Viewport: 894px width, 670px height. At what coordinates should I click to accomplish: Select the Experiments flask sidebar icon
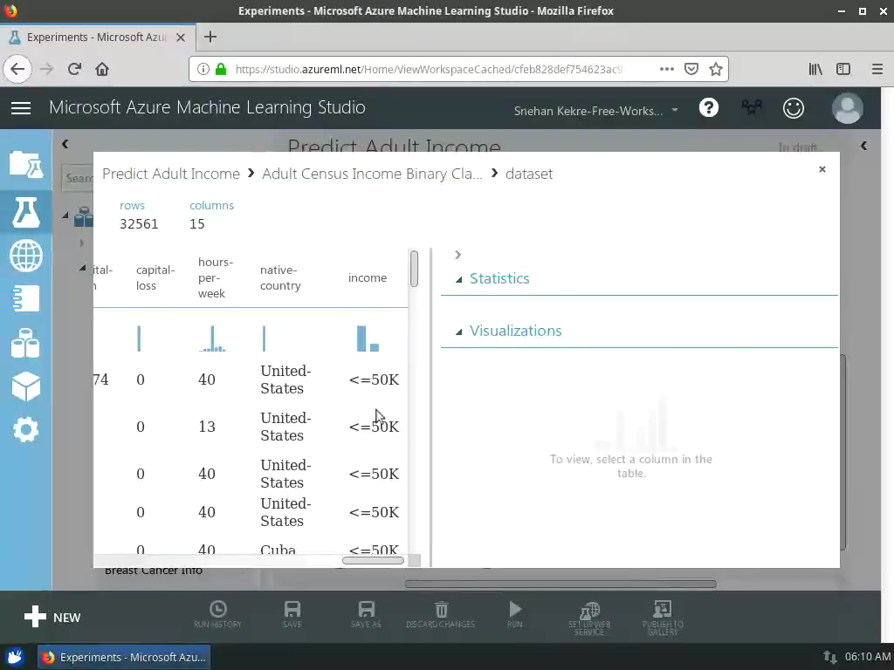[x=25, y=213]
